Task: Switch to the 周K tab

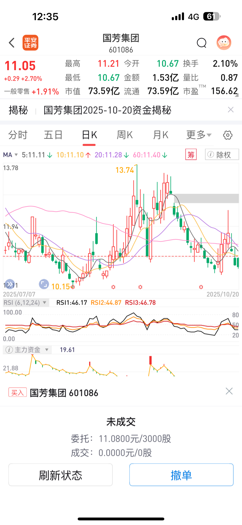Action: 125,135
